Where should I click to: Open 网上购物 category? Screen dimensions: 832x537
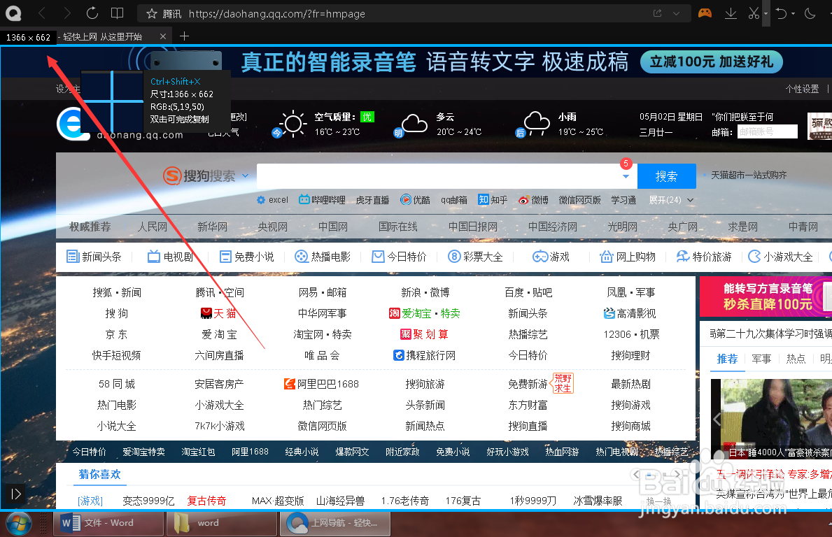tap(628, 257)
